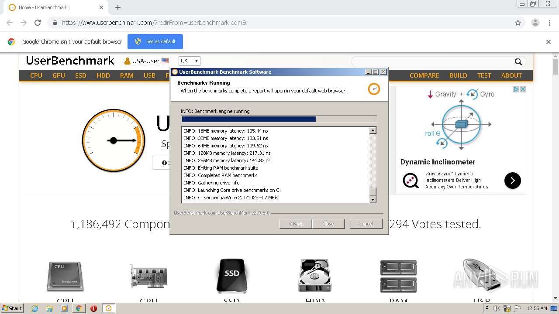Image resolution: width=559 pixels, height=314 pixels.
Task: Bookmark this page with star icon
Action: point(518,23)
